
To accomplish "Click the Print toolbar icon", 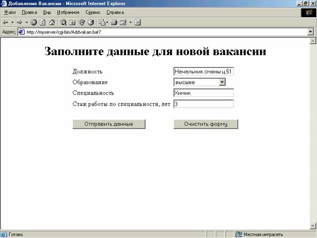I will coord(114,22).
